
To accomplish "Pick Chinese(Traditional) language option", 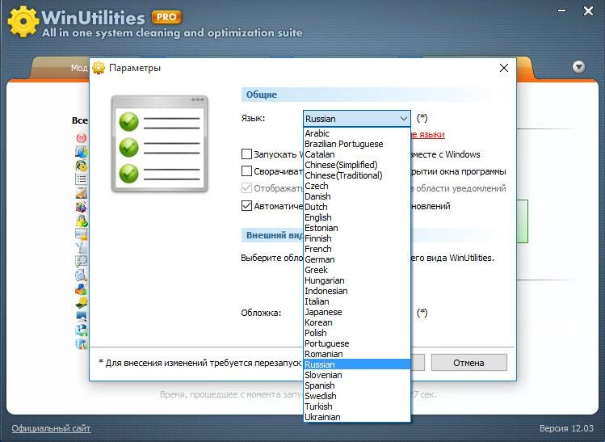I will pos(356,175).
